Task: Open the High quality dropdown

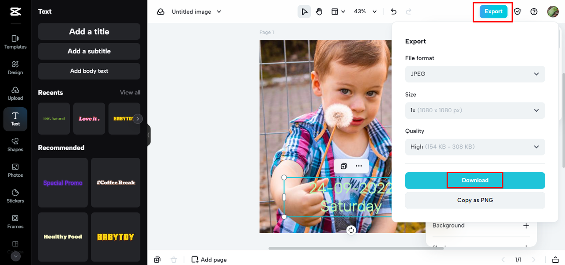Action: [475, 147]
